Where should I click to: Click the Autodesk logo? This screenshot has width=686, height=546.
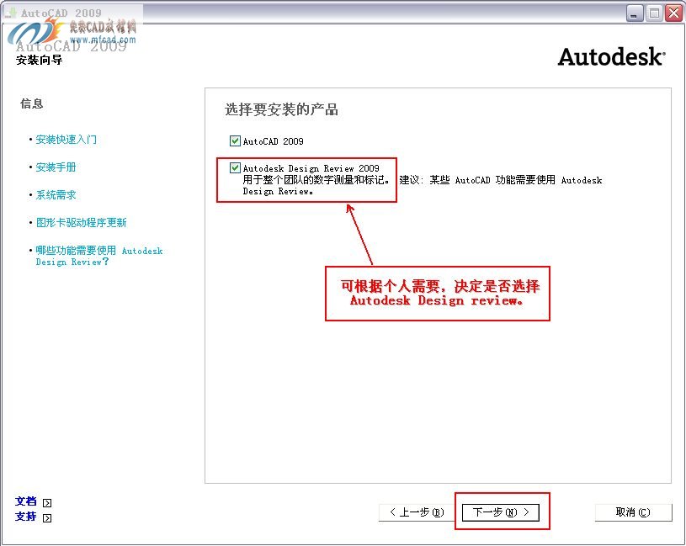coord(612,57)
